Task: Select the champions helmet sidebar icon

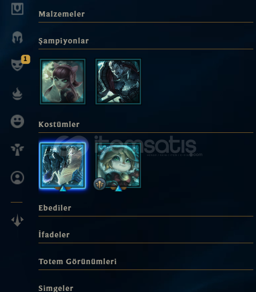Action: [x=17, y=38]
